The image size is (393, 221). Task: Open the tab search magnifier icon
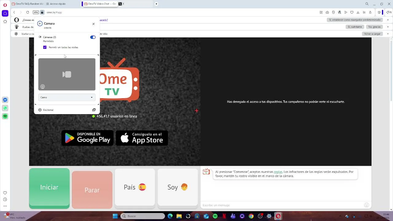tap(367, 4)
